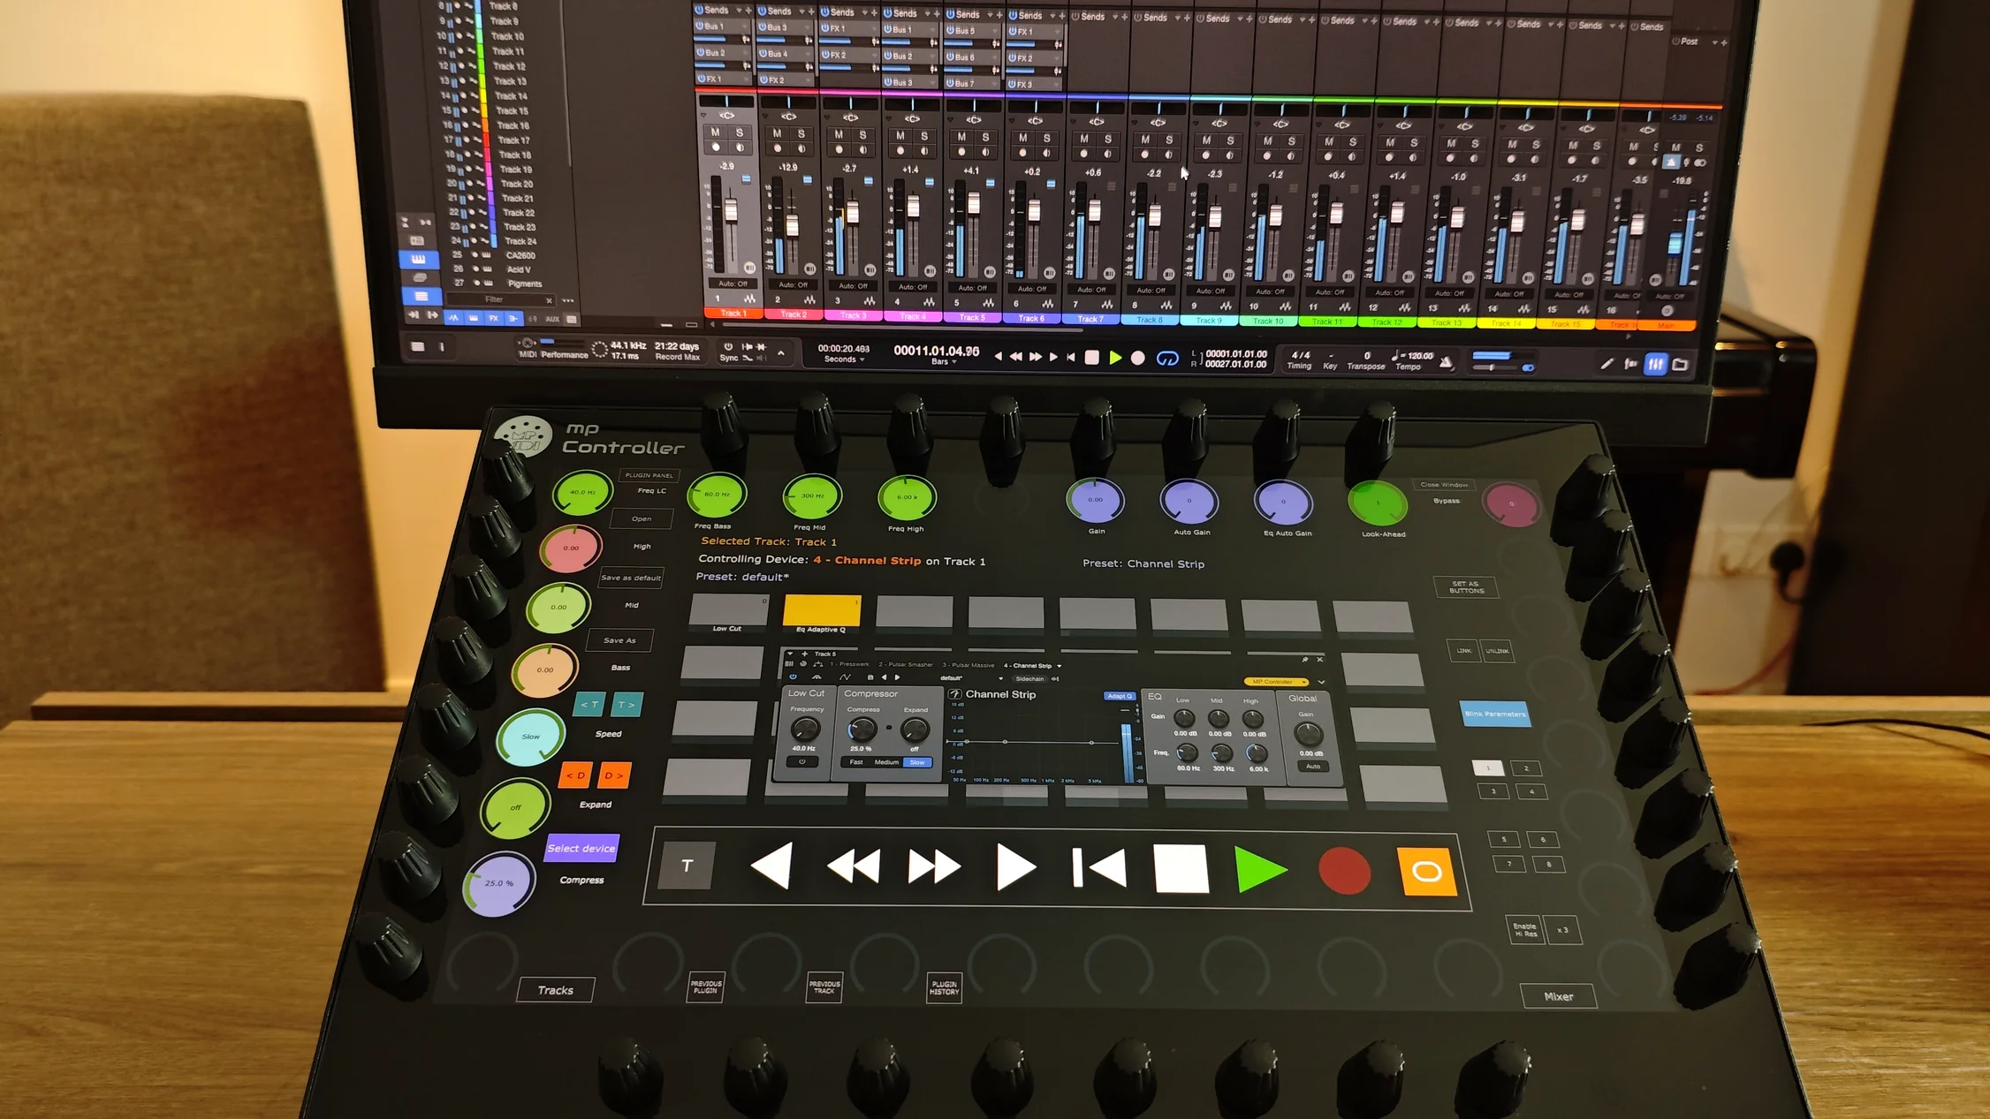
Task: Open the yellow MP Controller dropdown in plugin
Action: [x=1276, y=682]
